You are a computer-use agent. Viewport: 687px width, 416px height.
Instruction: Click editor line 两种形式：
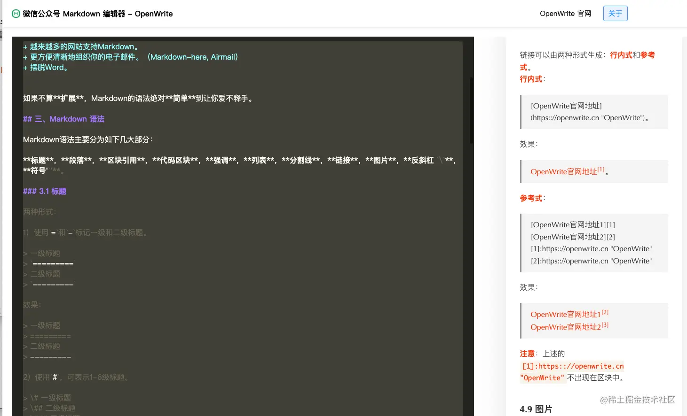tap(39, 212)
